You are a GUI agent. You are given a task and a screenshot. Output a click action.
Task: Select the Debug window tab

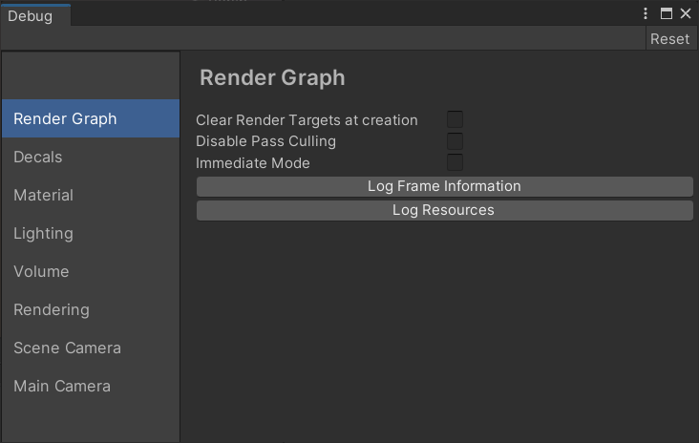pos(31,15)
